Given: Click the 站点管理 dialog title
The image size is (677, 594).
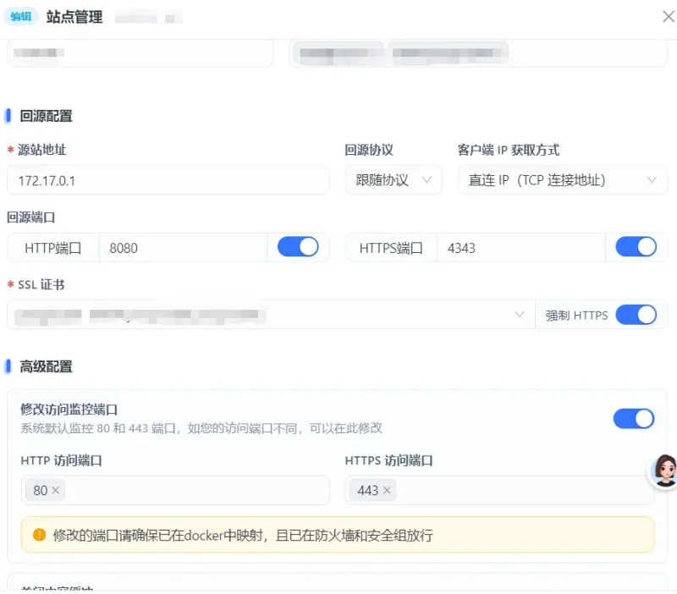Looking at the screenshot, I should coord(74,17).
